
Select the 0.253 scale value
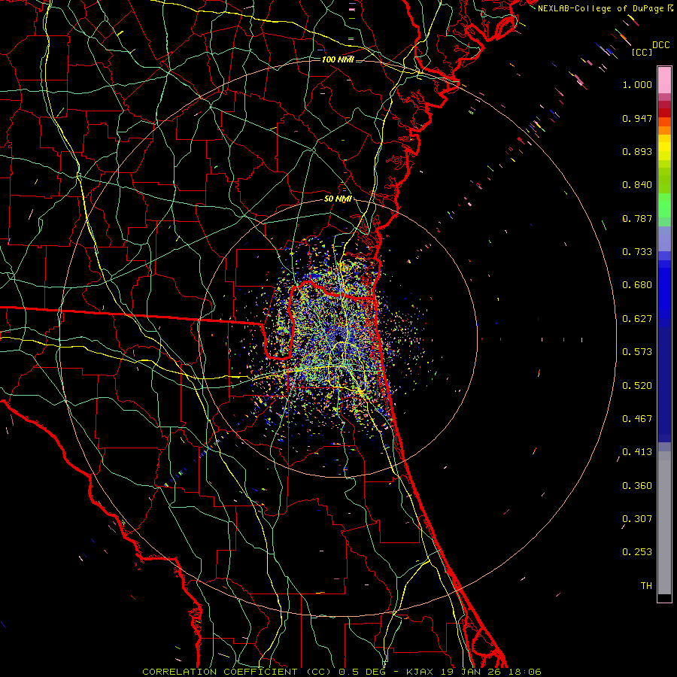pyautogui.click(x=637, y=552)
